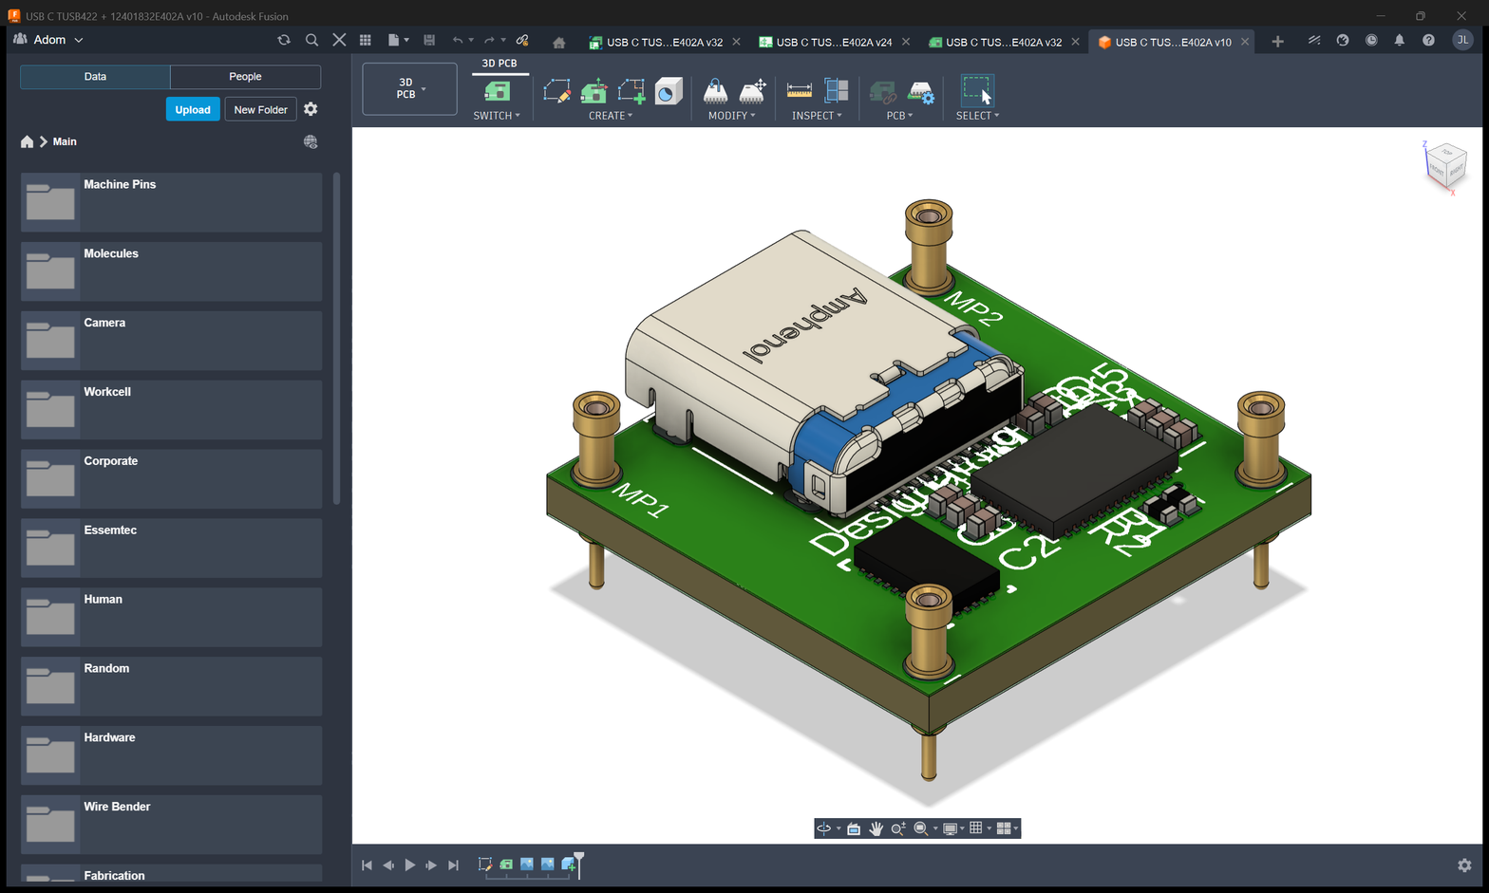
Task: Click the Create hole box icon
Action: pyautogui.click(x=669, y=91)
